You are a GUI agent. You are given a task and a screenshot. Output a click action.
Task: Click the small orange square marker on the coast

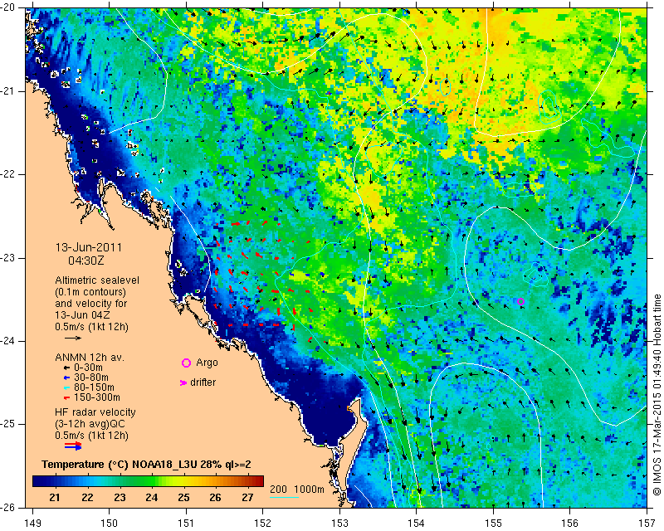coord(349,408)
